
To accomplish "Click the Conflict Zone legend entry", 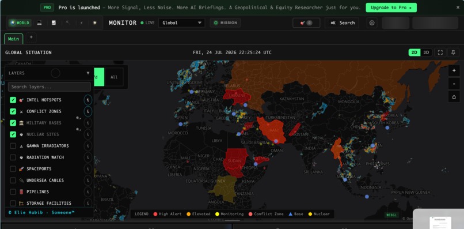I will (266, 214).
